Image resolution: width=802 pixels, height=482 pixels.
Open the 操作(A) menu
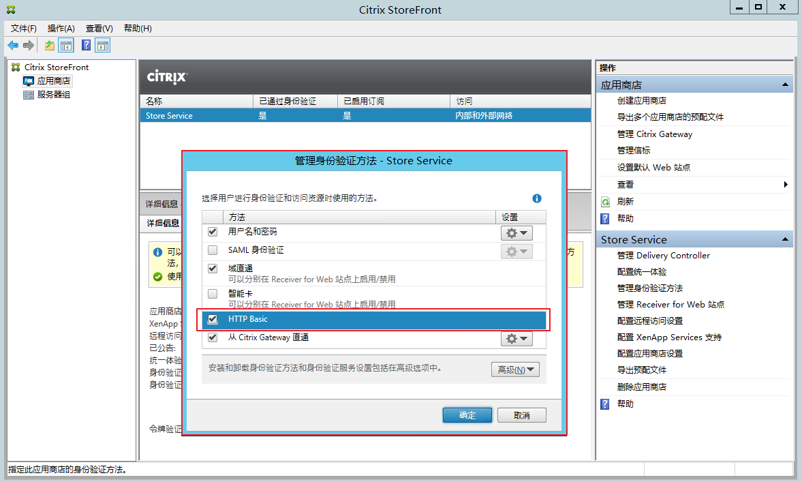(x=61, y=28)
